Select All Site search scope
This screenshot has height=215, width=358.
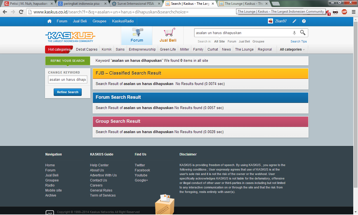(x=220, y=41)
